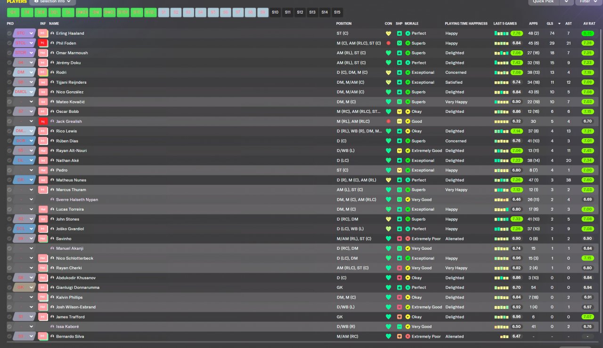The image size is (603, 348).
Task: Sort by the AV RAT column header
Action: tap(589, 24)
